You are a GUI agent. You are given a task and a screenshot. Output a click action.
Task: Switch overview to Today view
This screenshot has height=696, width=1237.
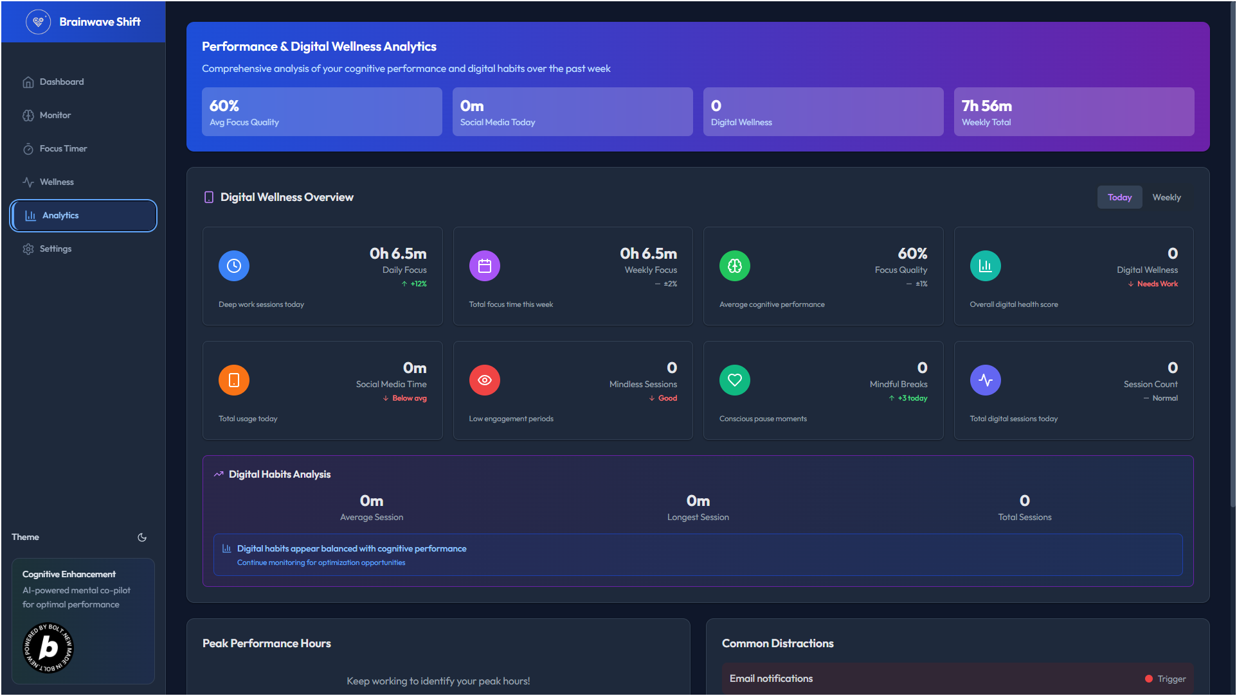1119,197
